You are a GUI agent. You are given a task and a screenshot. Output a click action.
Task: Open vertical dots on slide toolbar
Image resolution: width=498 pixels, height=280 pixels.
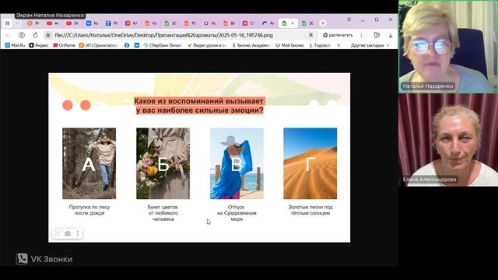point(78,233)
